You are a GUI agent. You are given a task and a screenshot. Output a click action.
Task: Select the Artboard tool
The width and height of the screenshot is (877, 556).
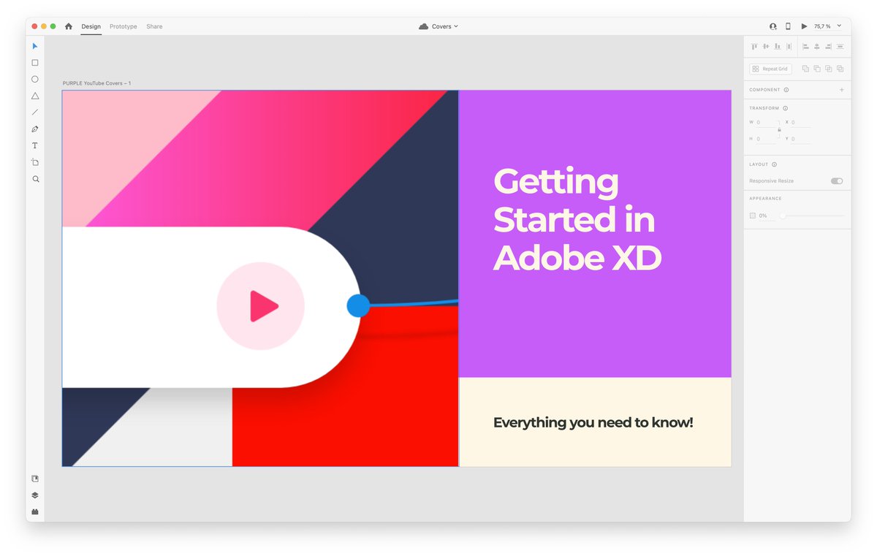pyautogui.click(x=34, y=162)
